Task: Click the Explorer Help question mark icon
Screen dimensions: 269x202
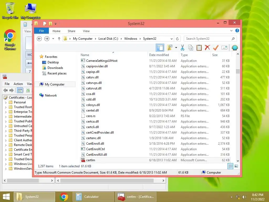Action: 237,31
